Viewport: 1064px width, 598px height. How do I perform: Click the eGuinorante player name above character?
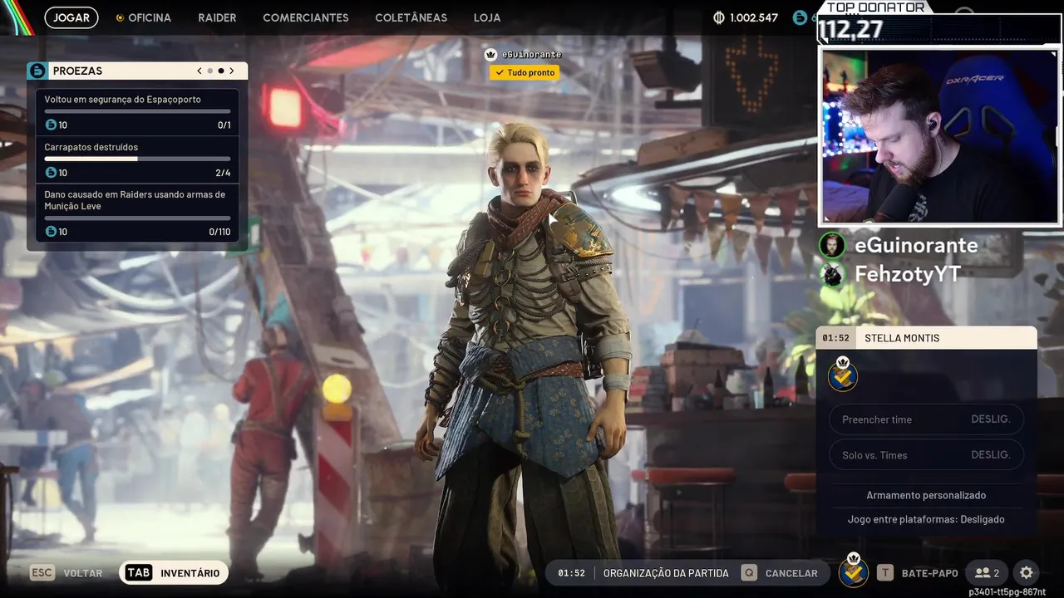(x=532, y=54)
